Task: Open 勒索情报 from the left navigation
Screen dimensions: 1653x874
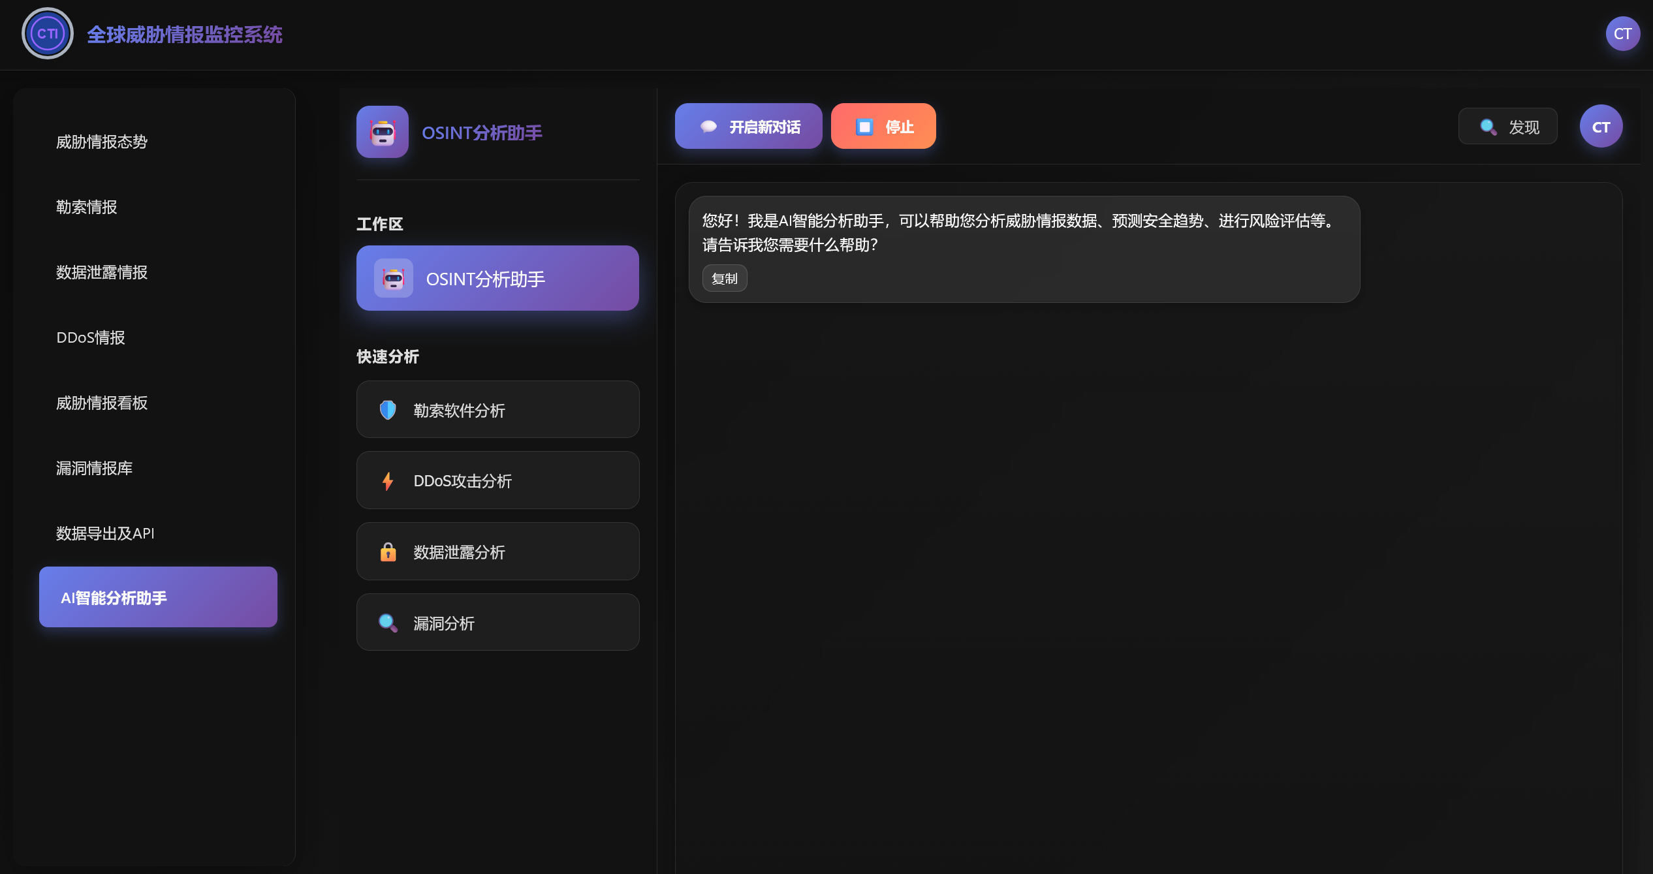Action: [x=86, y=207]
